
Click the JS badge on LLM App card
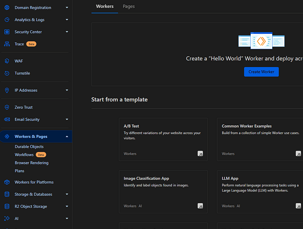point(298,206)
